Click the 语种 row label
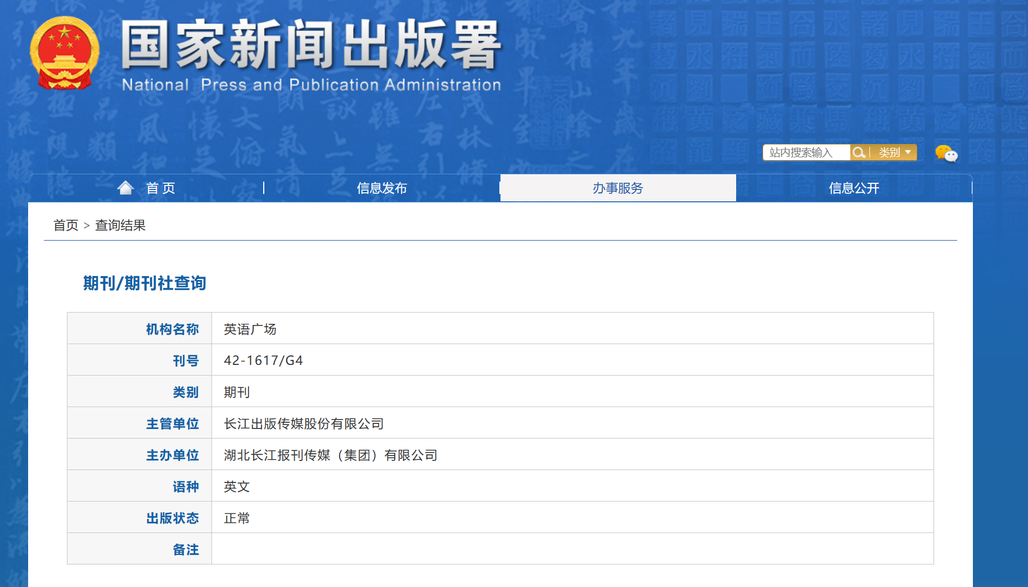Screen dimensions: 1028x587 pyautogui.click(x=186, y=486)
